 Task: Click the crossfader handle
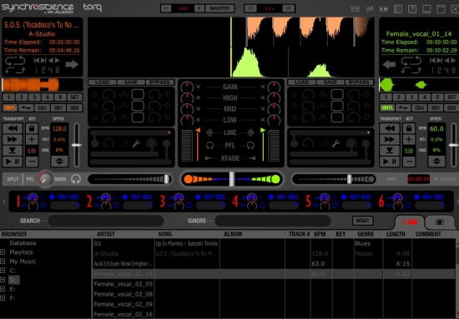coord(231,179)
